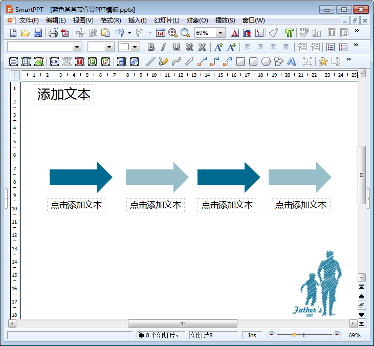Undo the last action
Viewport: 374px width, 346px height.
(120, 33)
